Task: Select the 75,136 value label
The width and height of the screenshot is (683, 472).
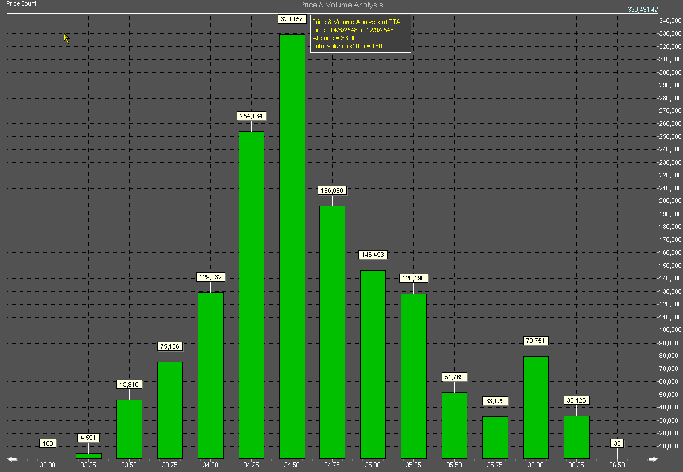Action: click(170, 346)
